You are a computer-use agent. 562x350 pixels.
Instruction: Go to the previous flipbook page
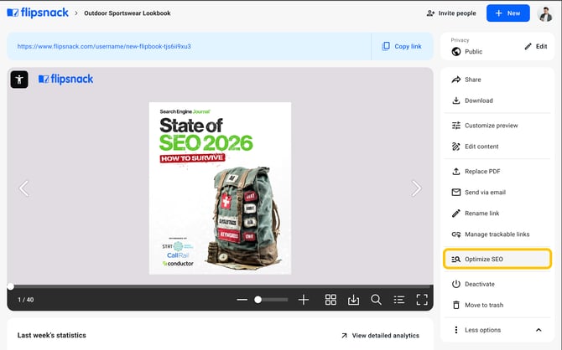coord(24,188)
